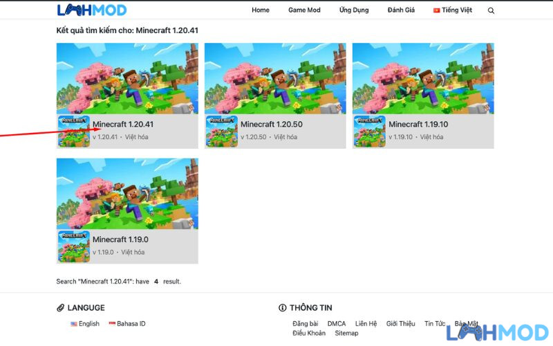553x346 pixels.
Task: Open the Home menu item
Action: (x=261, y=10)
